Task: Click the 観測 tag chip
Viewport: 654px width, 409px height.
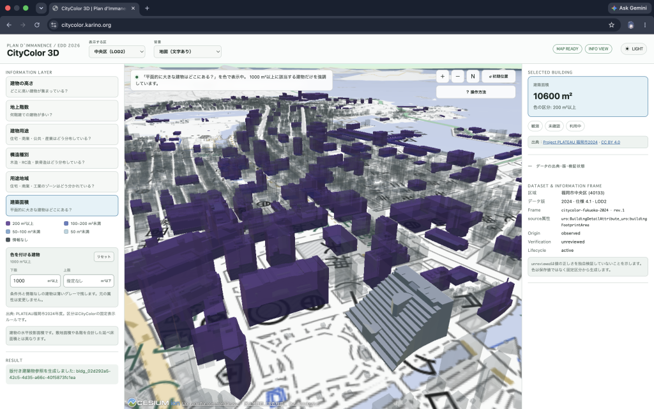Action: pos(535,126)
